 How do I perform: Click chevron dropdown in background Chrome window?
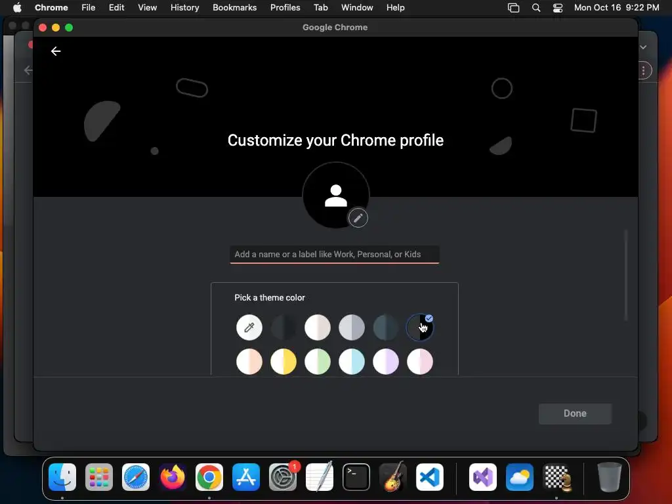643,47
